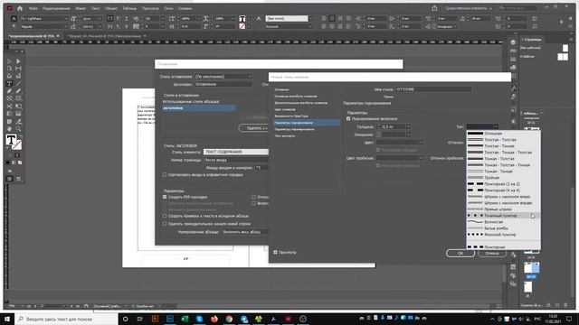The image size is (579, 325).
Task: Choose Волнистая line type
Action: (504, 222)
